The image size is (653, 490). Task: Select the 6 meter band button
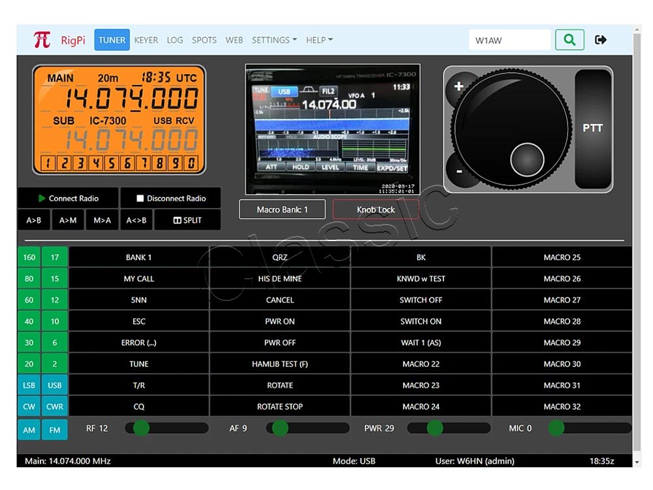(55, 343)
